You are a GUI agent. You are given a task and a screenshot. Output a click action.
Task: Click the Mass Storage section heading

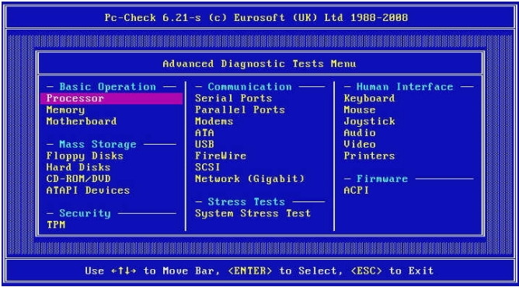click(x=98, y=145)
